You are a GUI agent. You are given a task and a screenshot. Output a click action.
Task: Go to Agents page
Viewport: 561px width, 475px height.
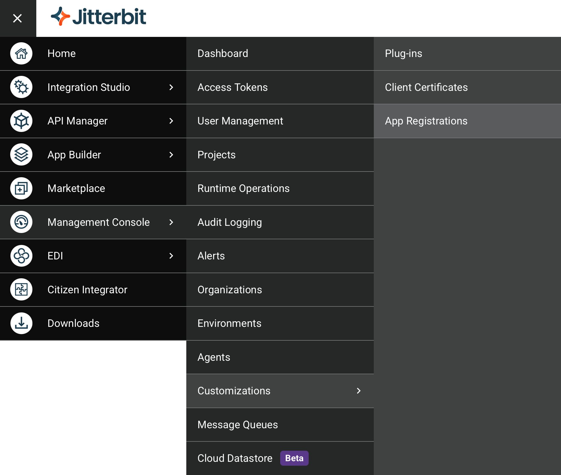coord(280,357)
